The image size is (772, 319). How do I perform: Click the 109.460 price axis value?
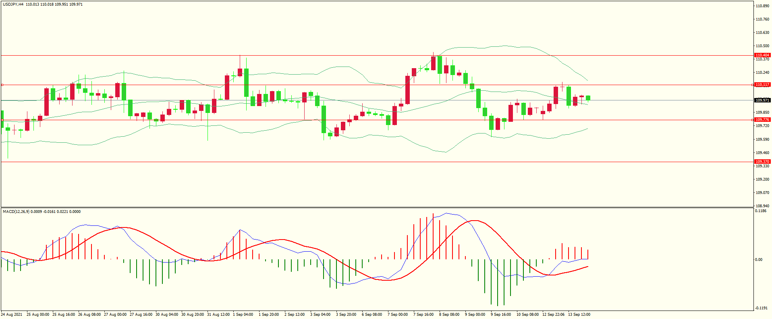coord(762,153)
